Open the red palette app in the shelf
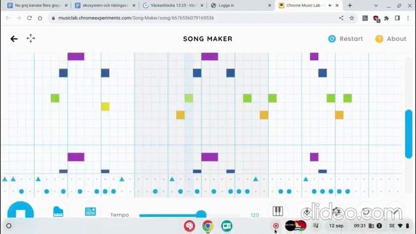 (189, 226)
